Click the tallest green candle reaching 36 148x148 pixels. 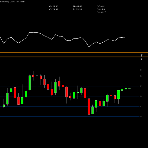click(30, 83)
